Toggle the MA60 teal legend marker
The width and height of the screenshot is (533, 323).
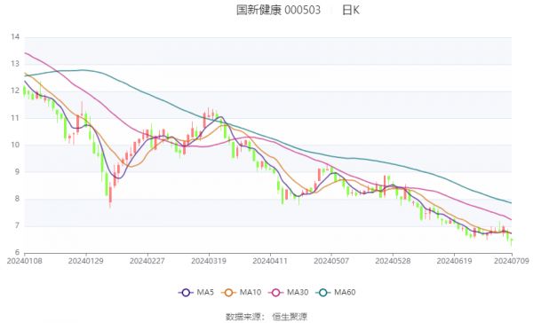click(323, 293)
